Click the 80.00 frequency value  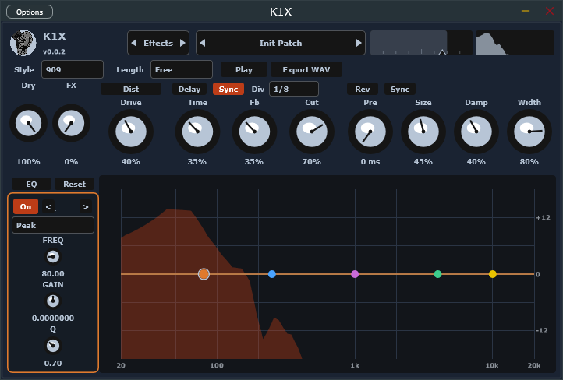pos(53,273)
